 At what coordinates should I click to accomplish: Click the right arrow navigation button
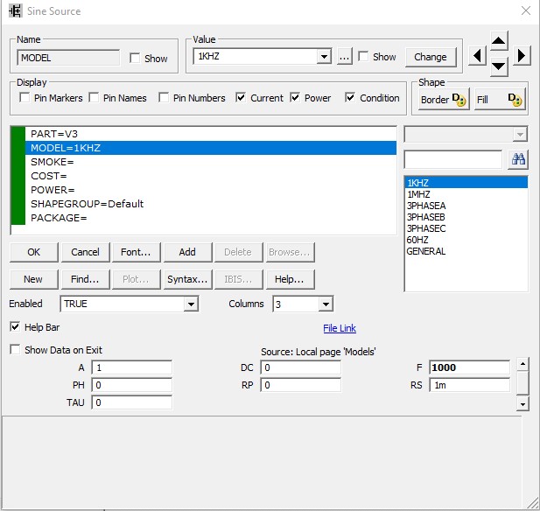click(521, 56)
